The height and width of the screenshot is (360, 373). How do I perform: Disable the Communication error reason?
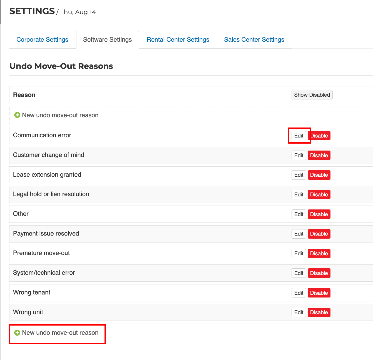(320, 136)
